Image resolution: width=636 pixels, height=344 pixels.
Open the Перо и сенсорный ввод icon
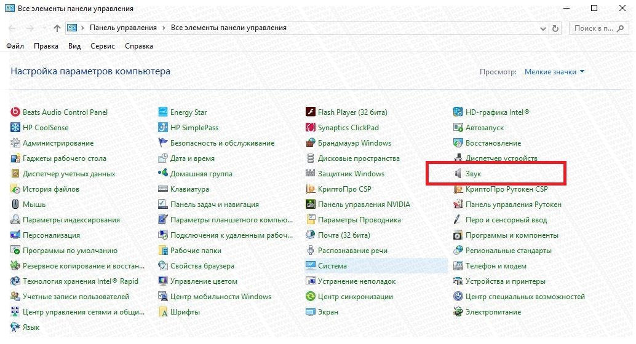click(458, 220)
